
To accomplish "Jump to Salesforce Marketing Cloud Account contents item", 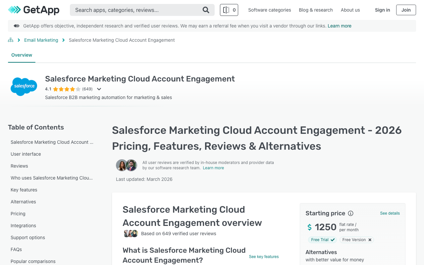I will pos(52,142).
